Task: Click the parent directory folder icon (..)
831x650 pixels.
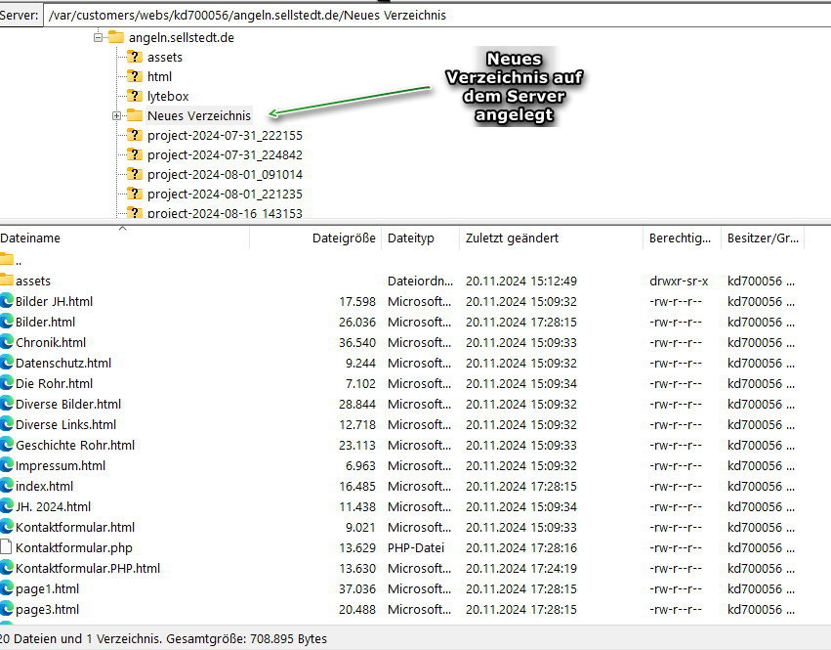Action: pyautogui.click(x=7, y=260)
